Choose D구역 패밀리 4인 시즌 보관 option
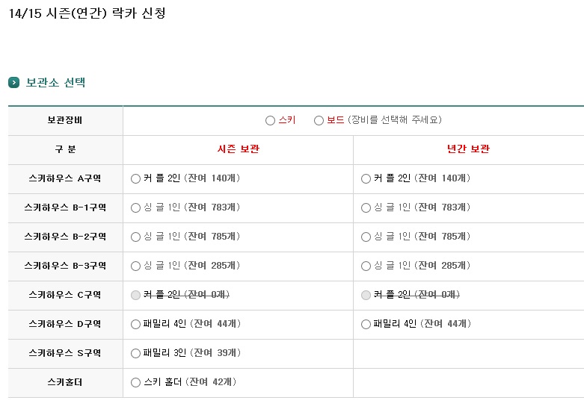584x418 pixels. click(135, 324)
